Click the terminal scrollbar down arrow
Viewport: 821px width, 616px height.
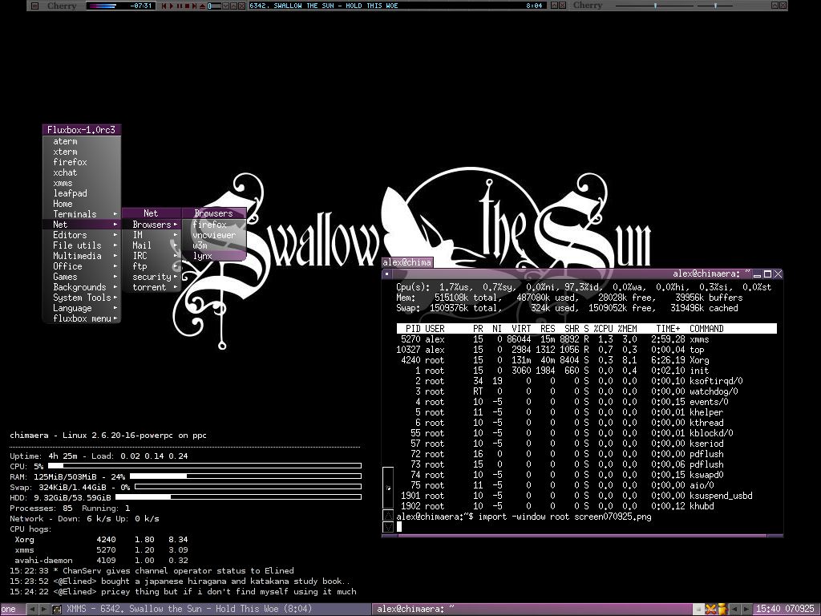(x=388, y=527)
